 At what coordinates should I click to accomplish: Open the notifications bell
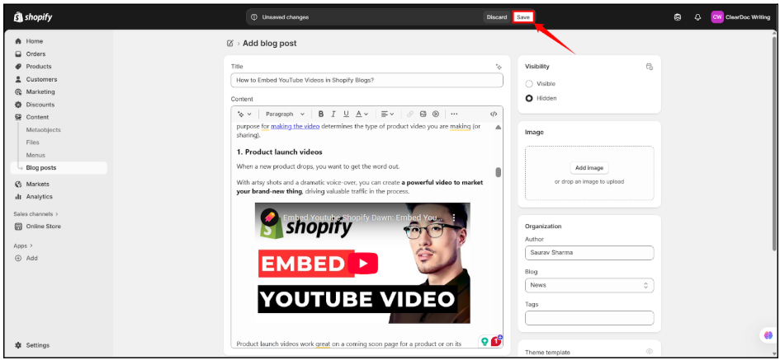click(697, 17)
